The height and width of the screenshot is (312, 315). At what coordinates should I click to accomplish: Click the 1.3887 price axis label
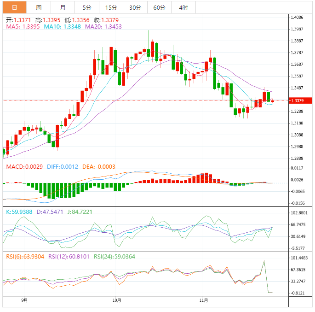[x=297, y=41]
